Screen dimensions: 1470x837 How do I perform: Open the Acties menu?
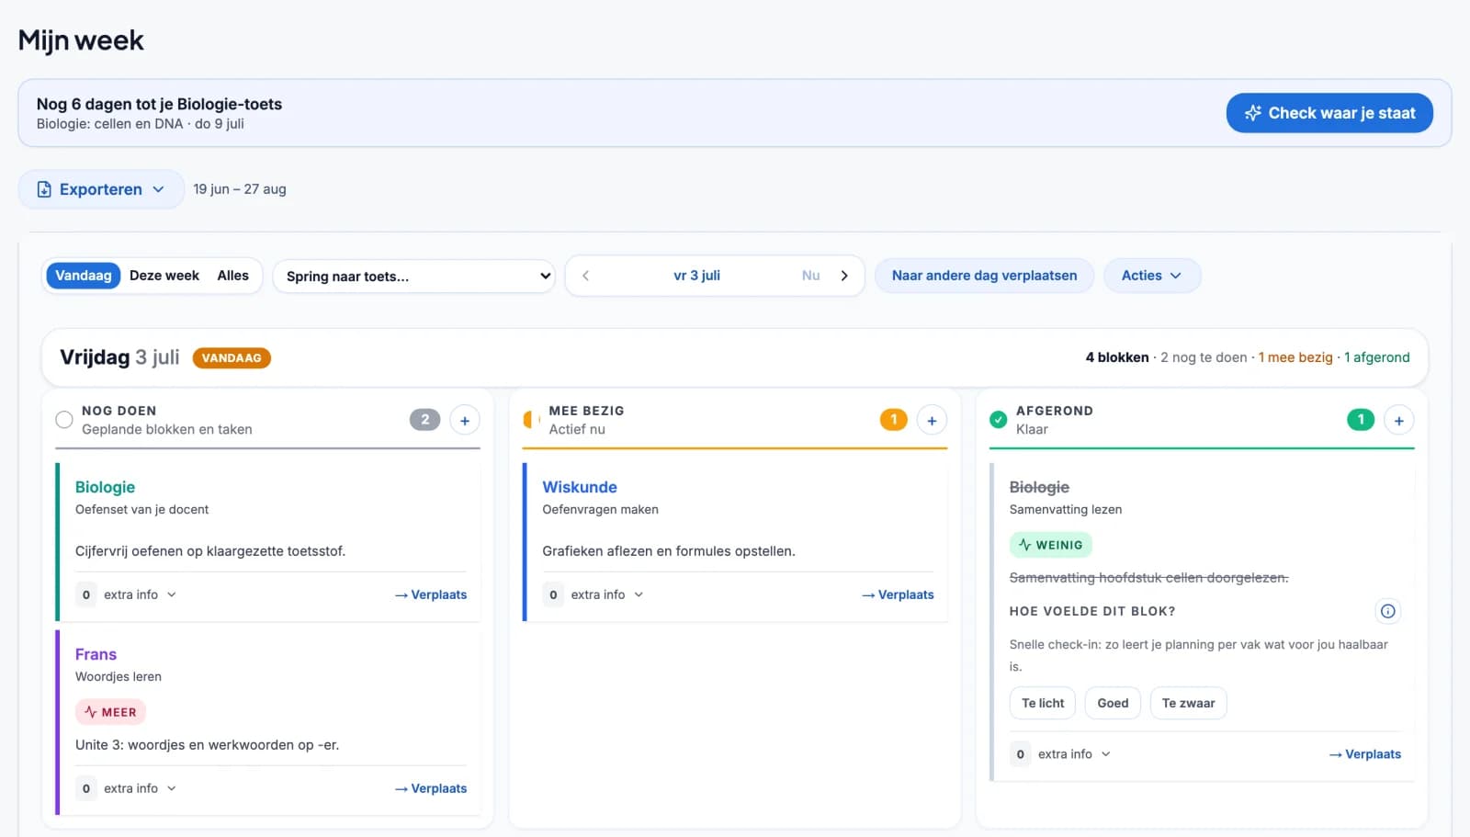pyautogui.click(x=1151, y=276)
